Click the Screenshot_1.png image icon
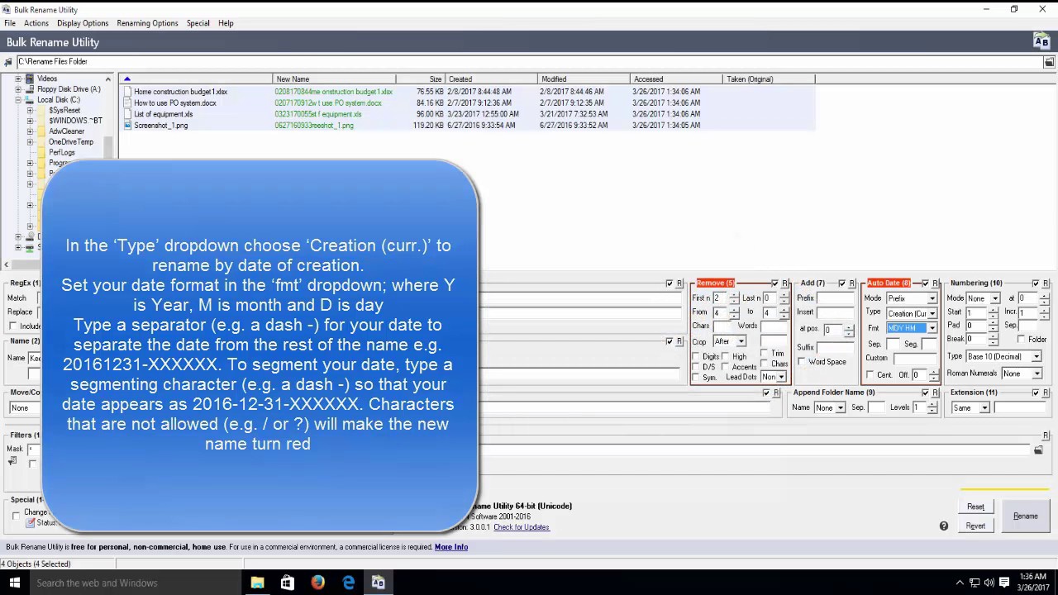This screenshot has height=595, width=1058. 127,126
